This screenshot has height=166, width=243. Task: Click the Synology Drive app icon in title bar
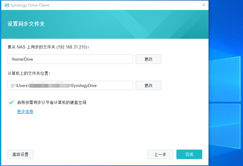(x=6, y=5)
